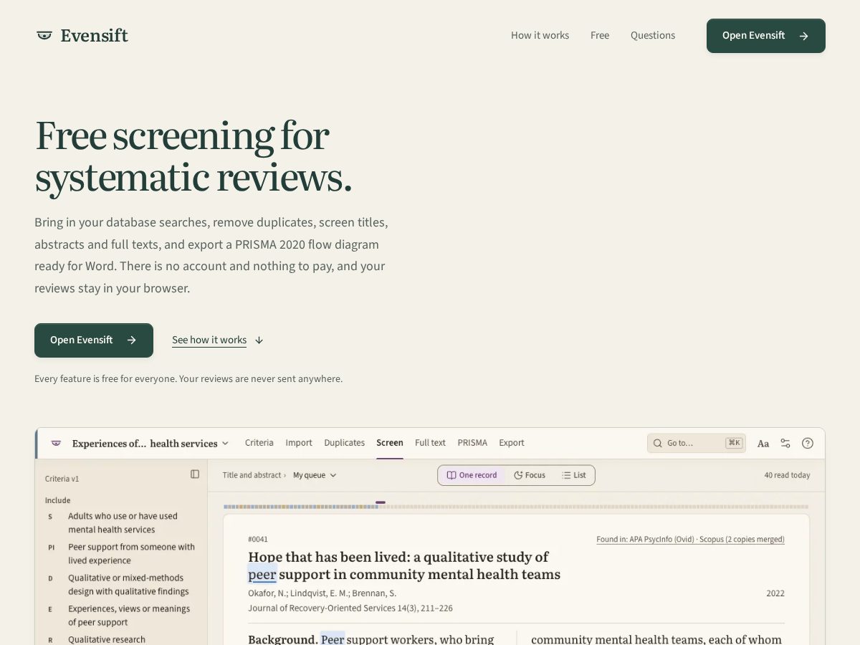Click the screening progress strip

(x=516, y=507)
